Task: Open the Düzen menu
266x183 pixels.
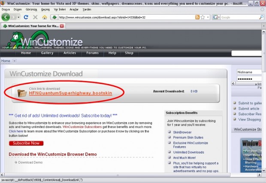Action: click(18, 9)
